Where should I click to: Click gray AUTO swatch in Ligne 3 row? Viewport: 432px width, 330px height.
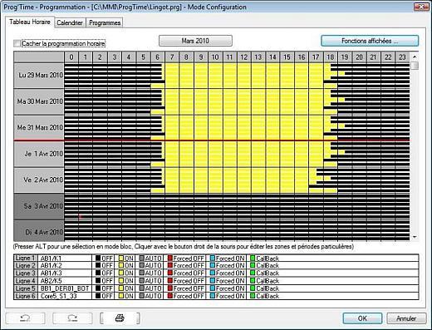142,273
